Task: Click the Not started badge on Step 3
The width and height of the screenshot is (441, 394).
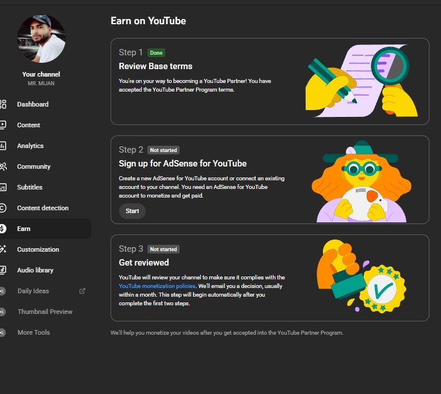Action: pos(164,249)
